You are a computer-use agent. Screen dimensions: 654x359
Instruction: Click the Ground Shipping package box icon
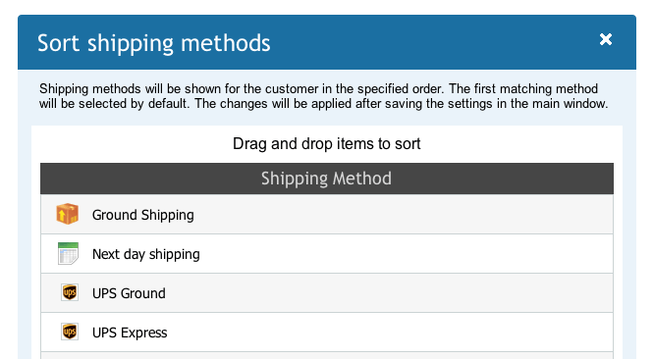[x=68, y=214]
